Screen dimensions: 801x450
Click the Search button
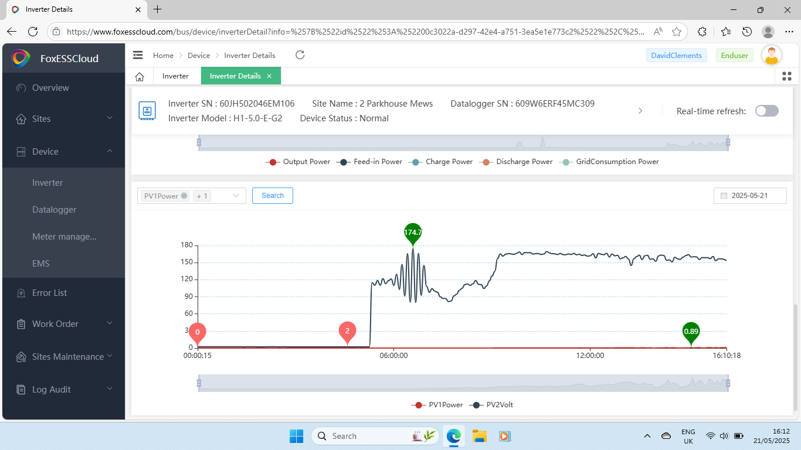coord(272,196)
